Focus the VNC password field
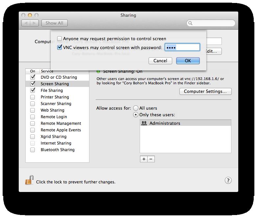Viewport: 257px width, 218px height. coord(182,47)
